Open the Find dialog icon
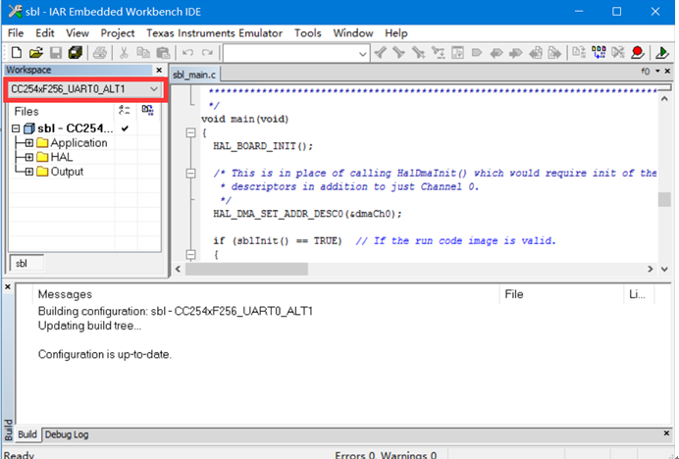 418,53
